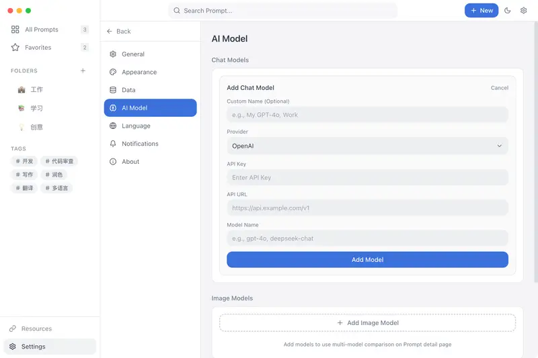This screenshot has height=358, width=538.
Task: Click the gear icon in top bar
Action: 524,11
